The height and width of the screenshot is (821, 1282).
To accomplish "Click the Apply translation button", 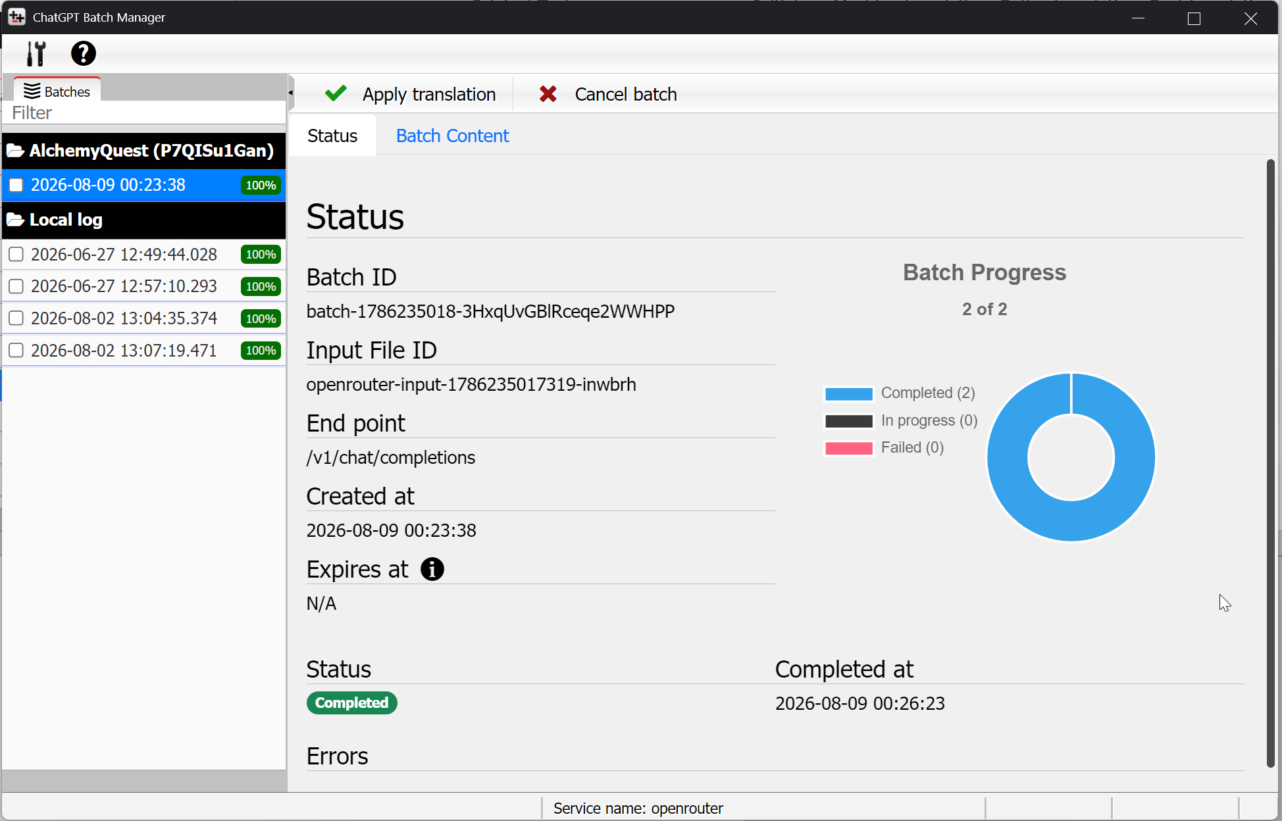I will [x=410, y=94].
